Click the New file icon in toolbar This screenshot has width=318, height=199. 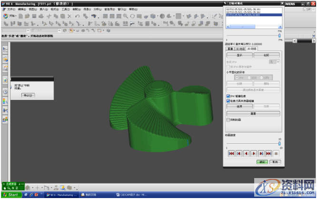[x=21, y=16]
